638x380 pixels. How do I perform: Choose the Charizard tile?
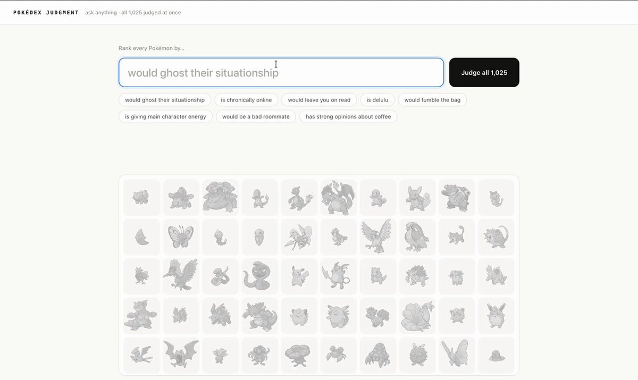(x=339, y=198)
